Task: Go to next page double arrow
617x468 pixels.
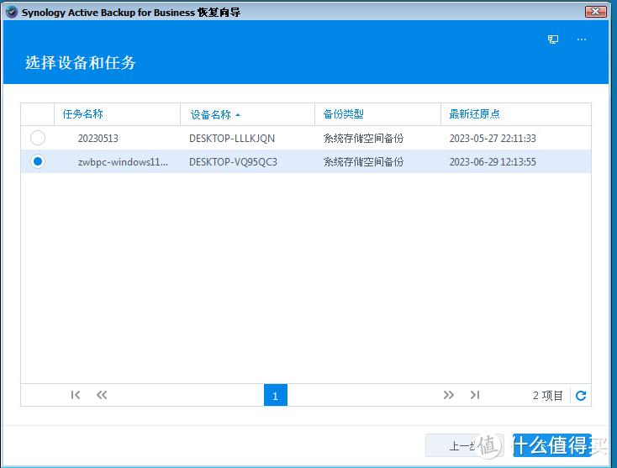Action: click(x=449, y=395)
